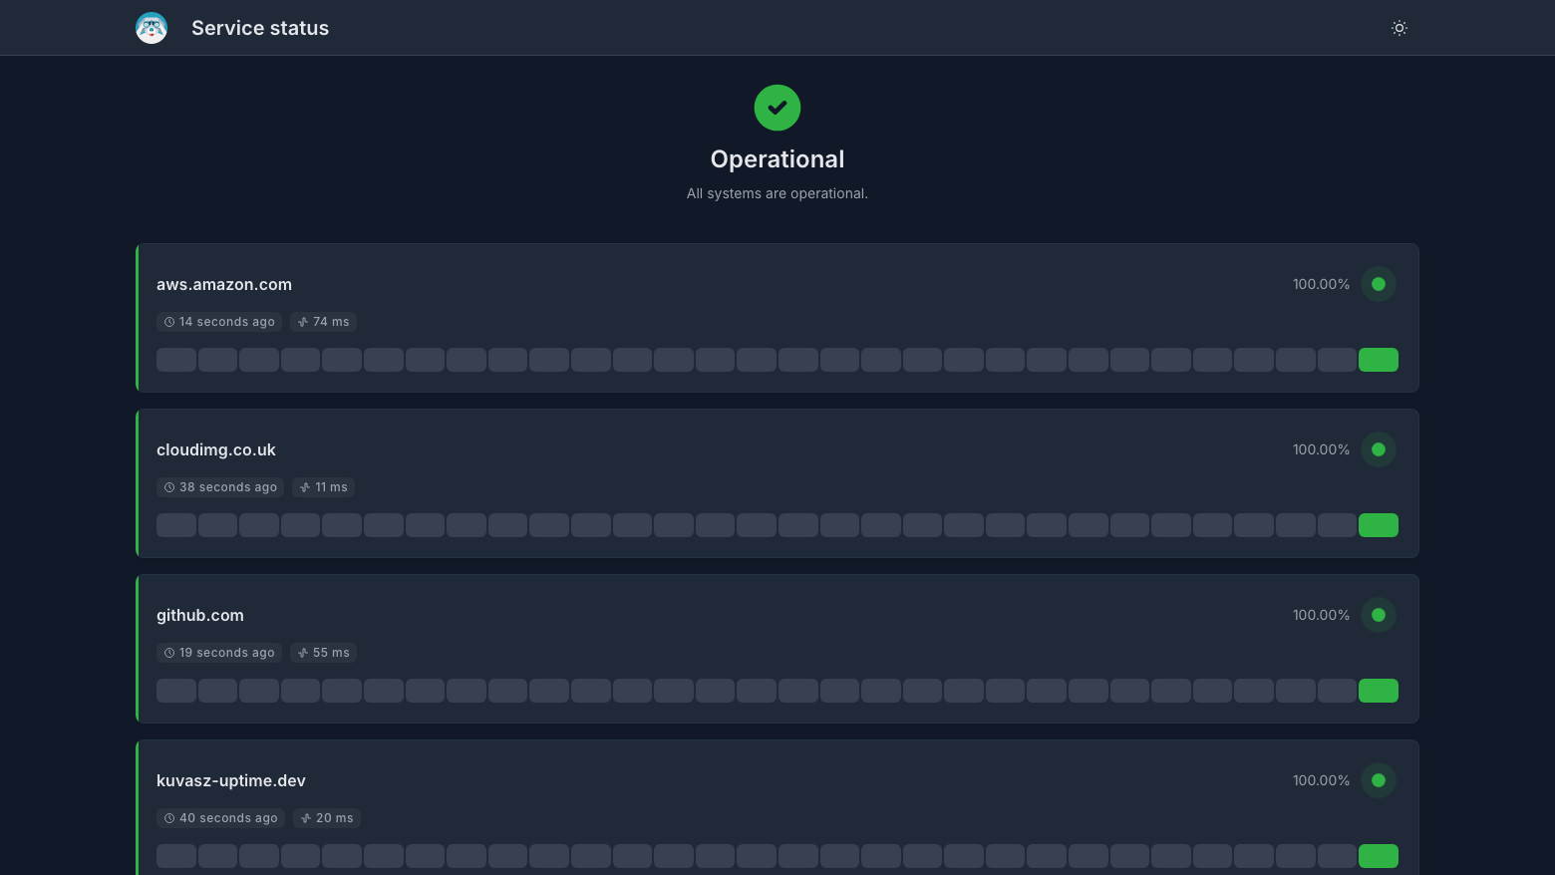1555x875 pixels.
Task: Click 100.00% uptime value for github.com
Action: tap(1321, 615)
